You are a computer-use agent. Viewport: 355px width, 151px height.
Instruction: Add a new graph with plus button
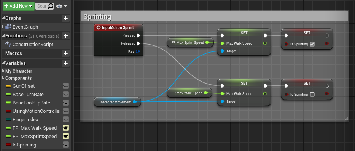66,18
